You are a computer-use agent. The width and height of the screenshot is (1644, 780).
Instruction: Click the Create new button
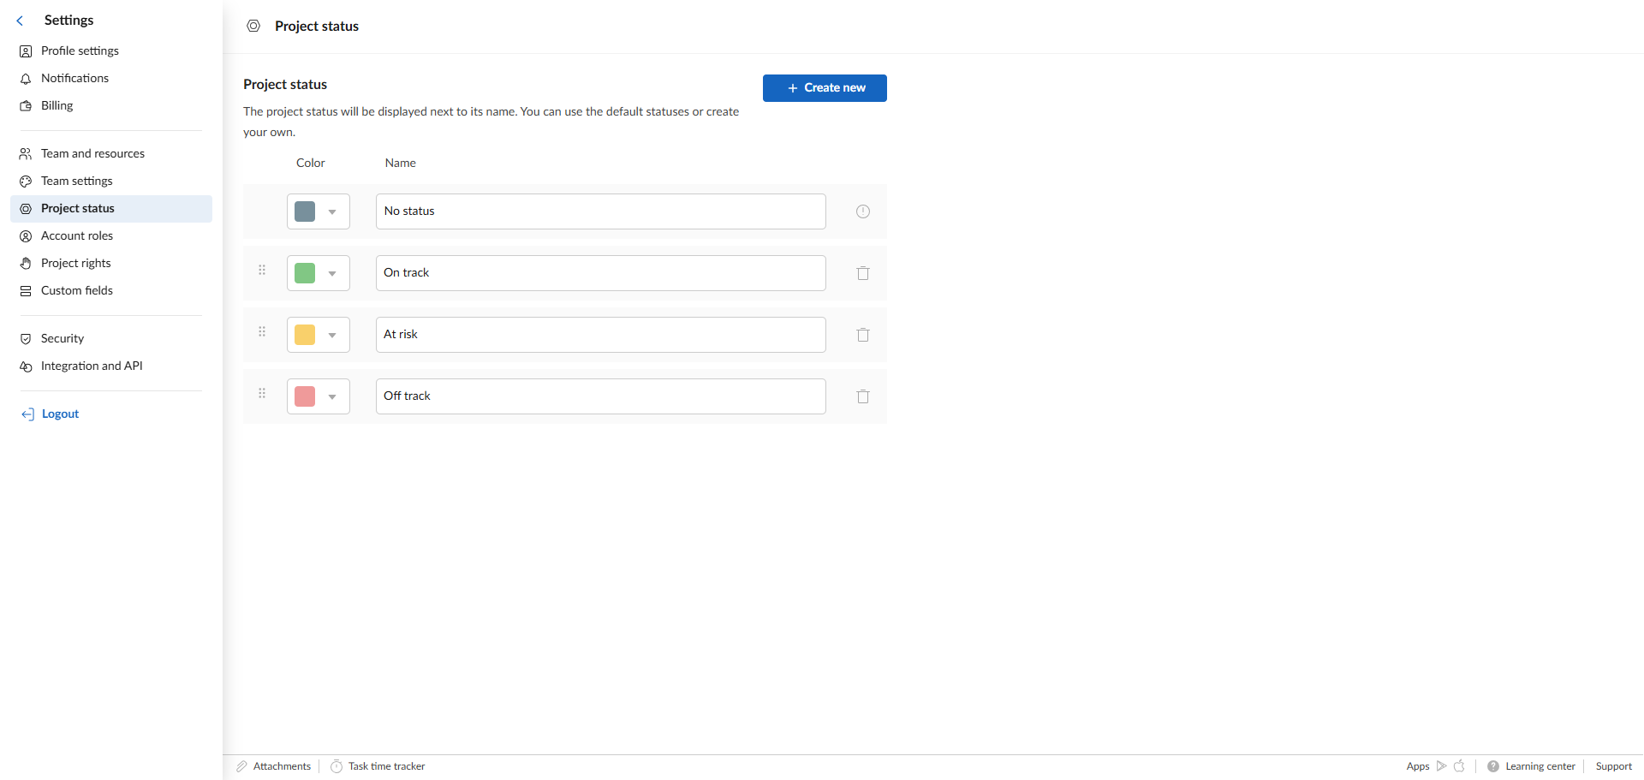(x=824, y=88)
